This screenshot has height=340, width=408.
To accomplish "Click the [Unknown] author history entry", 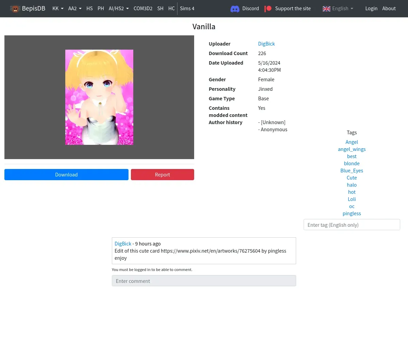I will 272,122.
